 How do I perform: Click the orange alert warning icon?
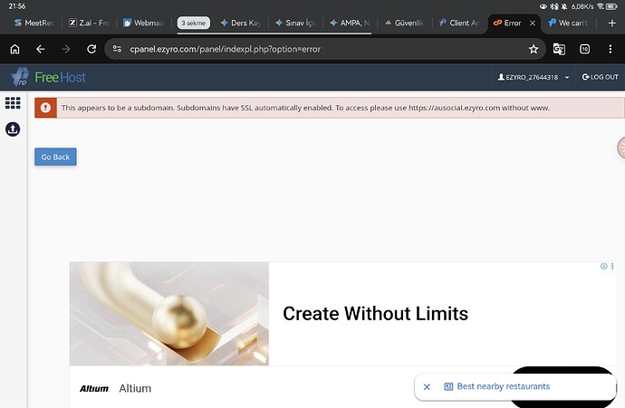[x=45, y=108]
